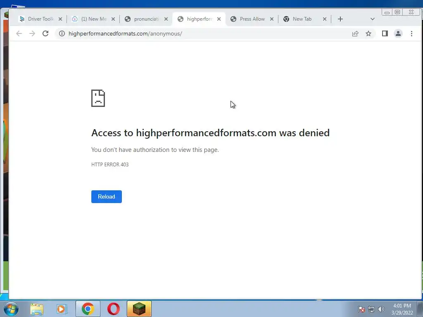Restore down the Chrome window
The height and width of the screenshot is (317, 423).
click(397, 12)
